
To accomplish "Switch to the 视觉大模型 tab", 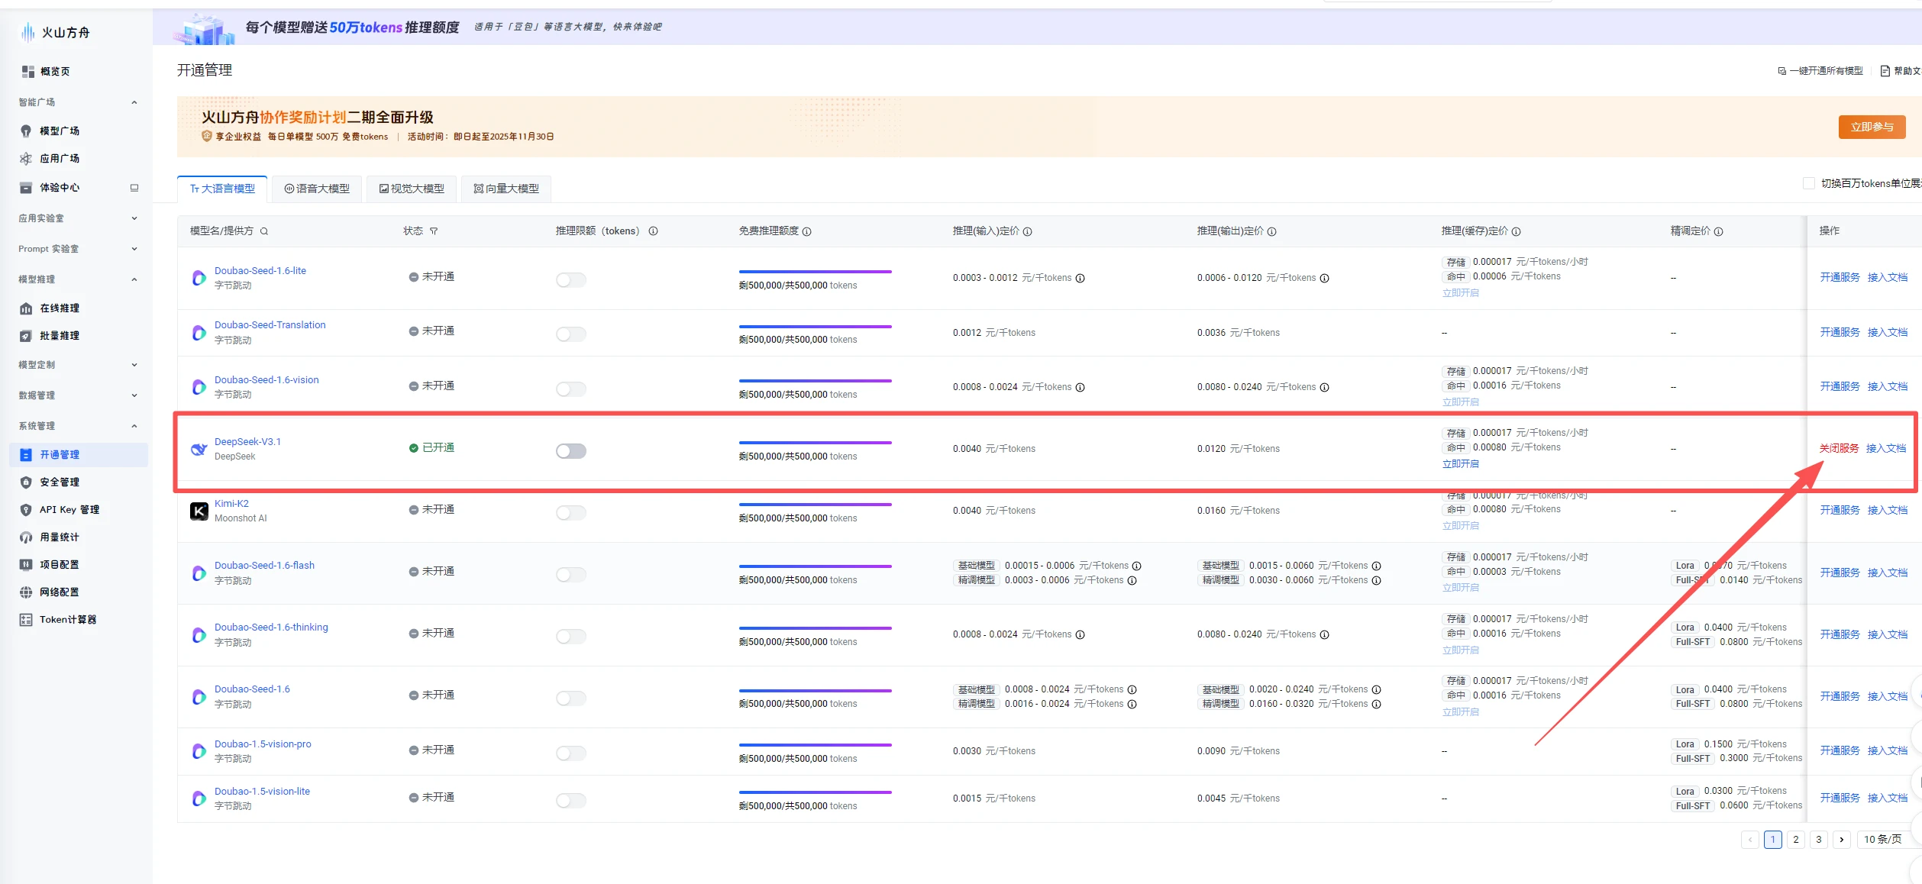I will (x=412, y=189).
